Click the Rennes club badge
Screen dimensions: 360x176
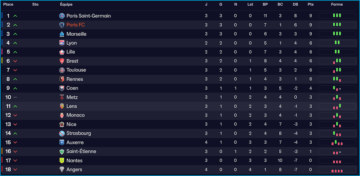pyautogui.click(x=62, y=79)
